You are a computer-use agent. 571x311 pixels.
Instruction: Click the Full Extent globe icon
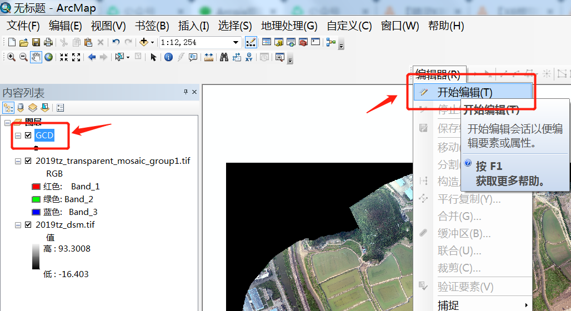[x=49, y=57]
